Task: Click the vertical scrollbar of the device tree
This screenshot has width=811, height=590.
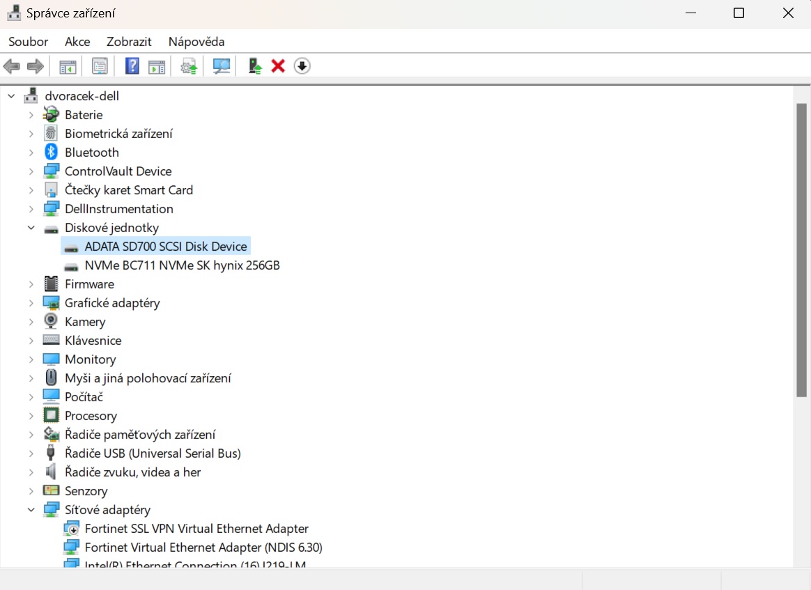Action: click(x=801, y=251)
